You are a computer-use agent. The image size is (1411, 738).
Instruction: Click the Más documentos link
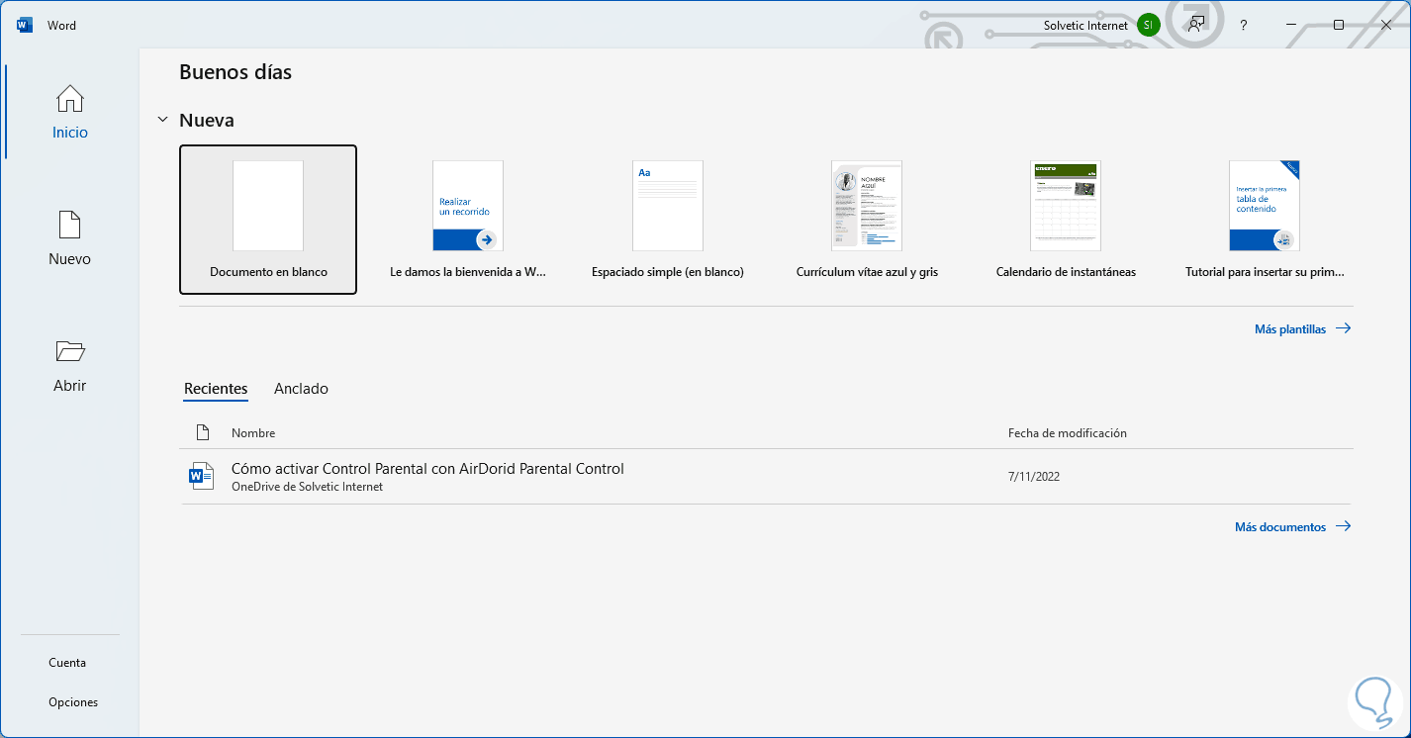1292,527
